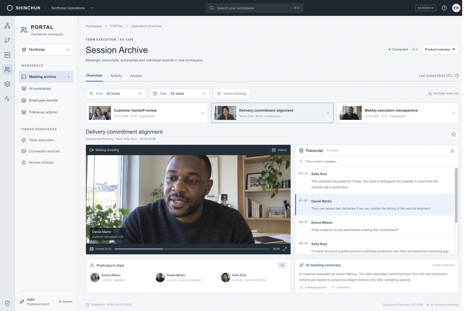This screenshot has width=467, height=311.
Task: Click the Product overview button
Action: click(440, 50)
